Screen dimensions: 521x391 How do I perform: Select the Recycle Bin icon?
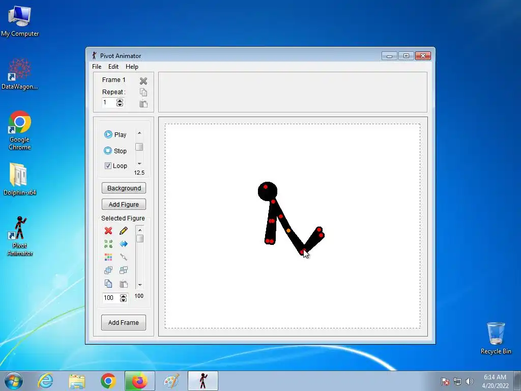pos(496,338)
